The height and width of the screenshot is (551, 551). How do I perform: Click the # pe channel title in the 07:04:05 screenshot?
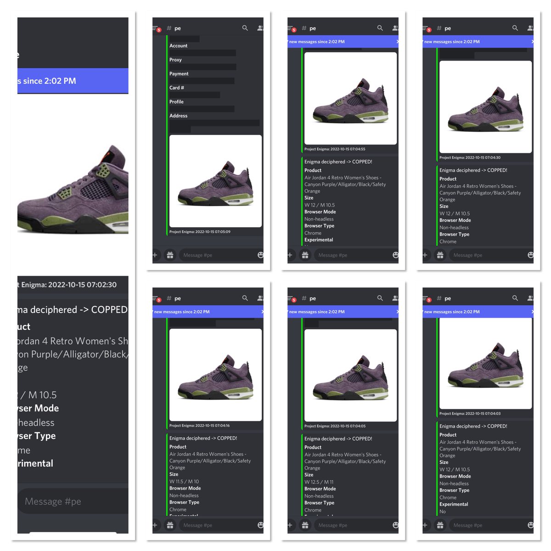[x=309, y=298]
